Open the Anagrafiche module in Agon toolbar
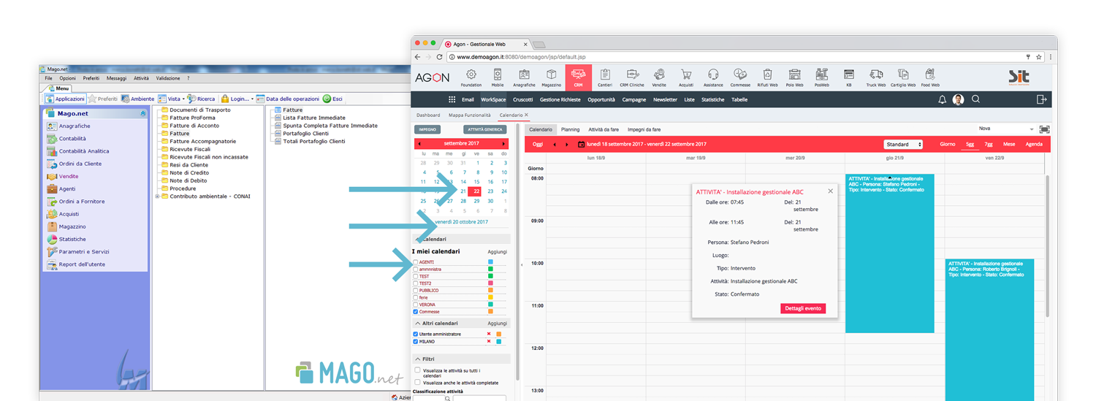Image resolution: width=1096 pixels, height=401 pixels. [525, 77]
